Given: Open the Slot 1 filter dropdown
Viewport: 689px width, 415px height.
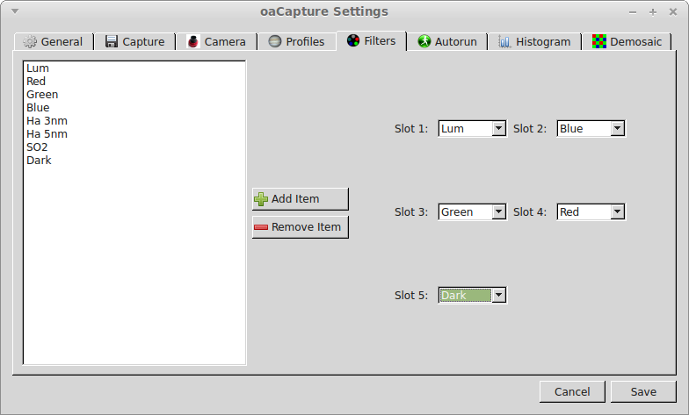Looking at the screenshot, I should tap(472, 129).
